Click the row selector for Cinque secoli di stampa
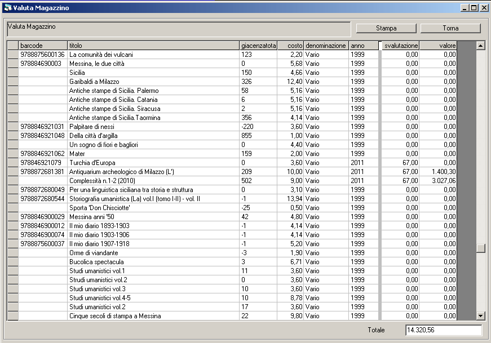The width and height of the screenshot is (491, 343). click(12, 316)
